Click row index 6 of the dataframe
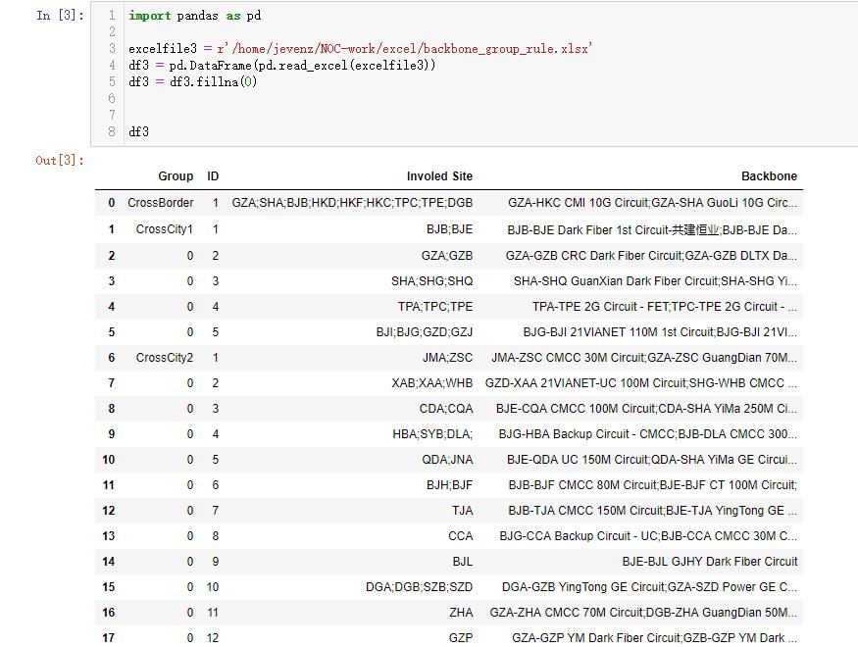Viewport: 858px width, 647px height. point(112,358)
